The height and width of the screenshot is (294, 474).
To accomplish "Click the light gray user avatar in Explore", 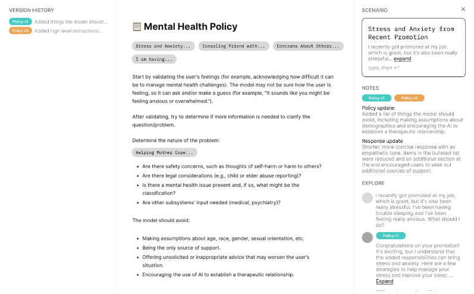I will (x=367, y=198).
